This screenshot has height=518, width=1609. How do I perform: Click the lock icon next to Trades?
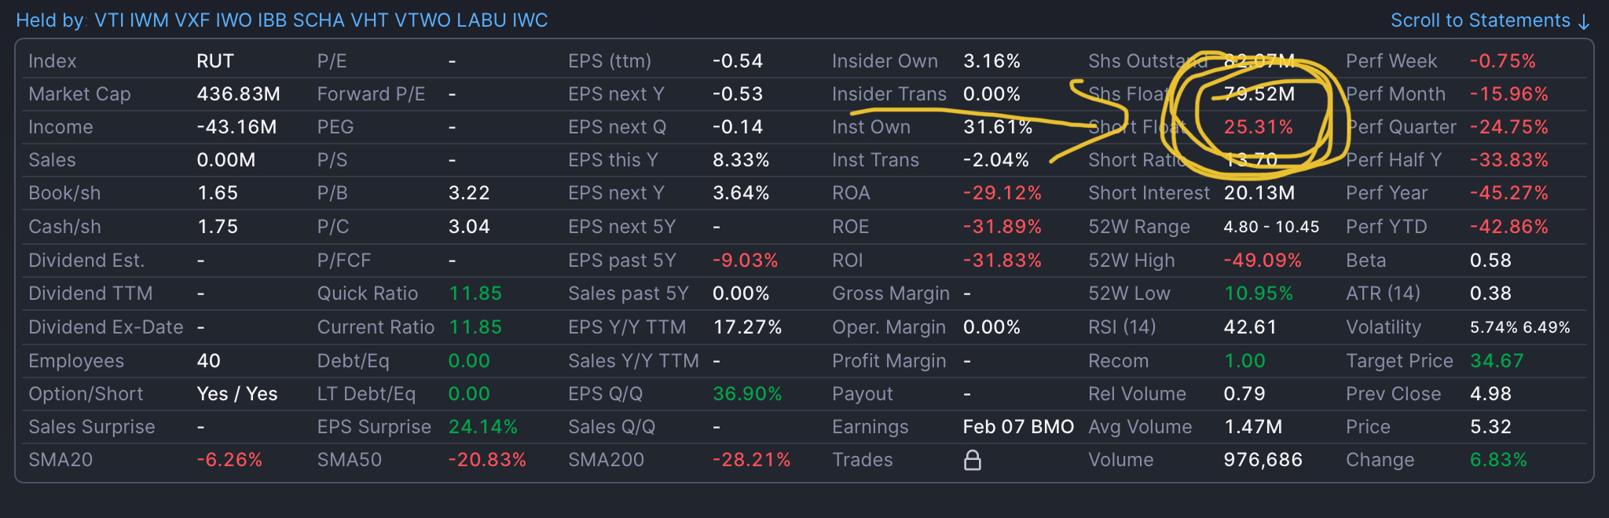point(973,460)
